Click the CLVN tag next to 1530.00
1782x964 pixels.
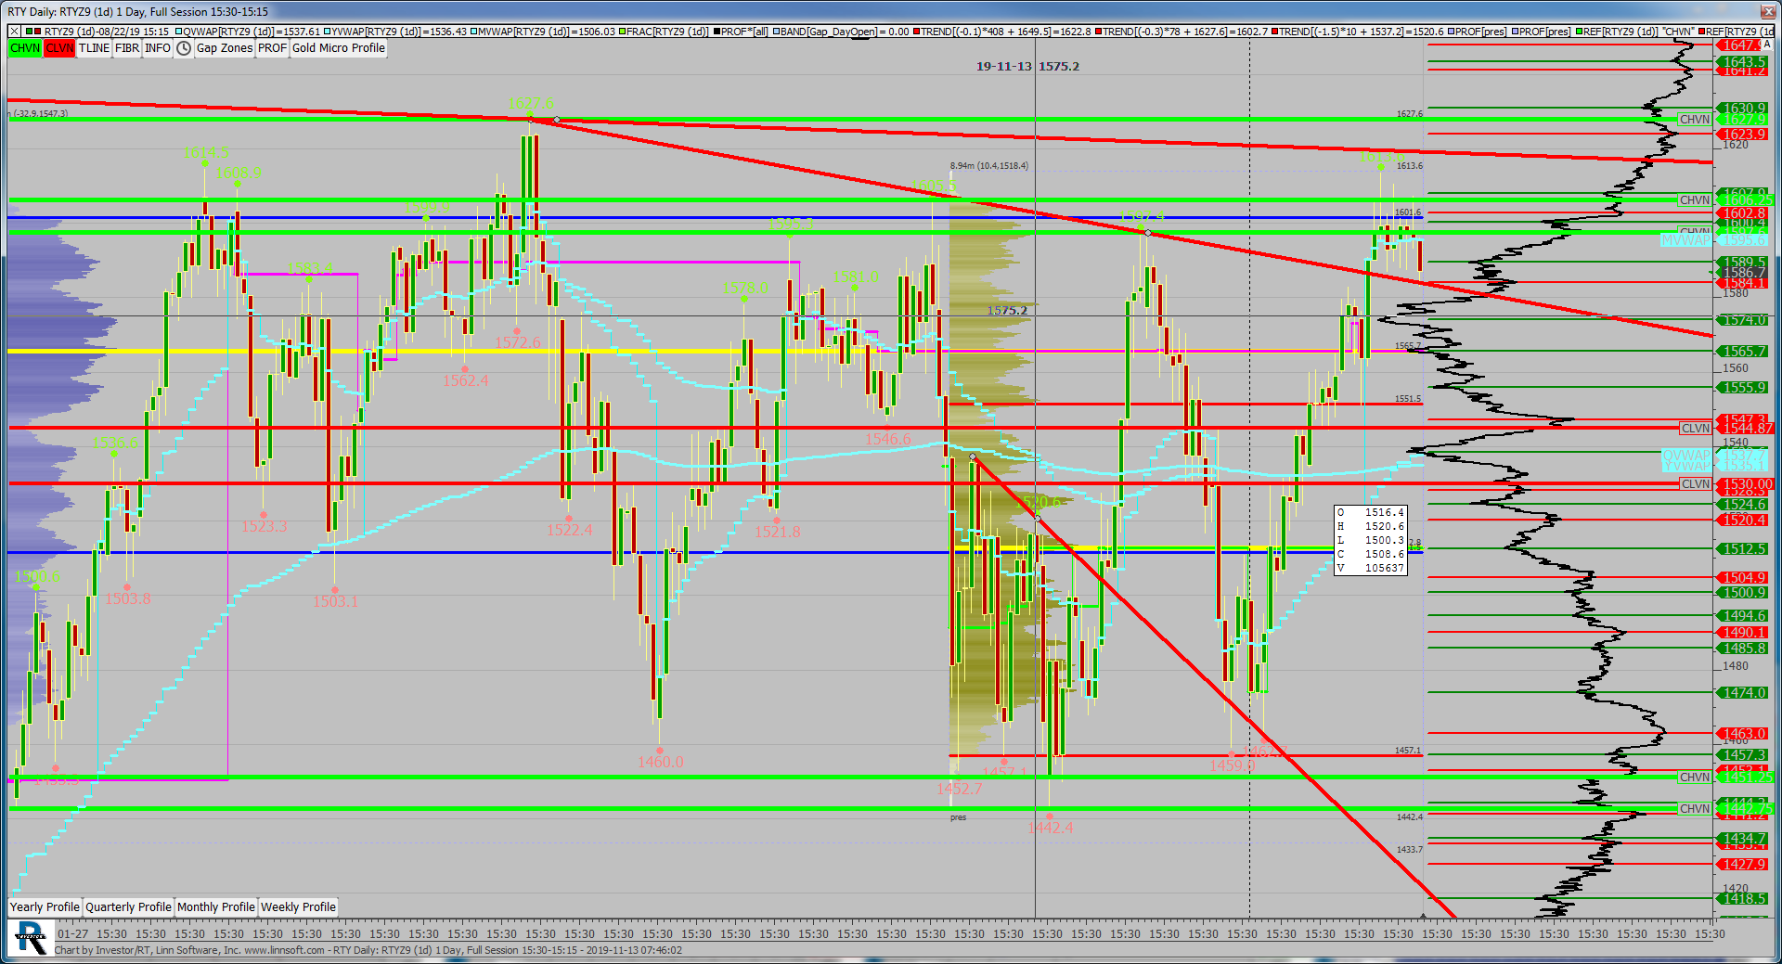[x=1696, y=484]
